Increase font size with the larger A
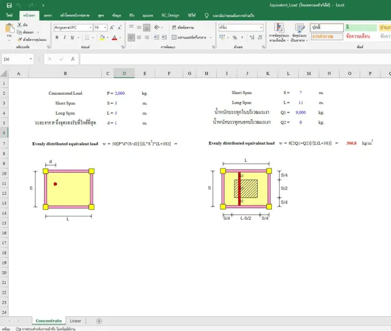This screenshot has height=331, width=391. (112, 27)
